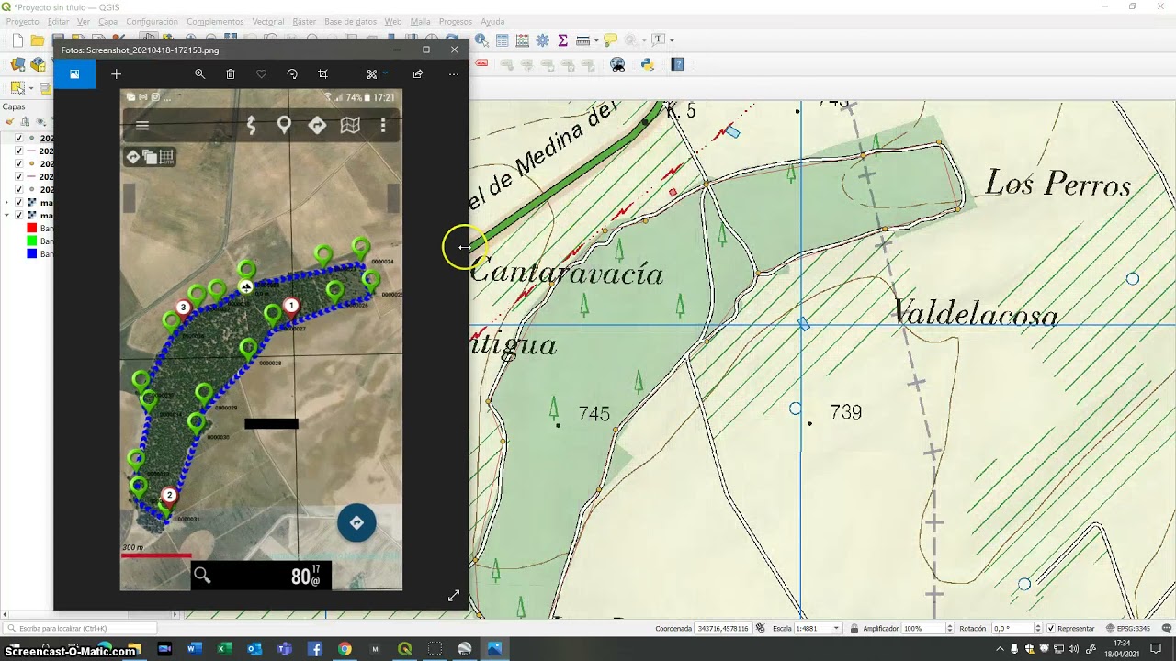The image size is (1176, 661).
Task: Toggle visibility of the second 202 layer
Action: (18, 151)
